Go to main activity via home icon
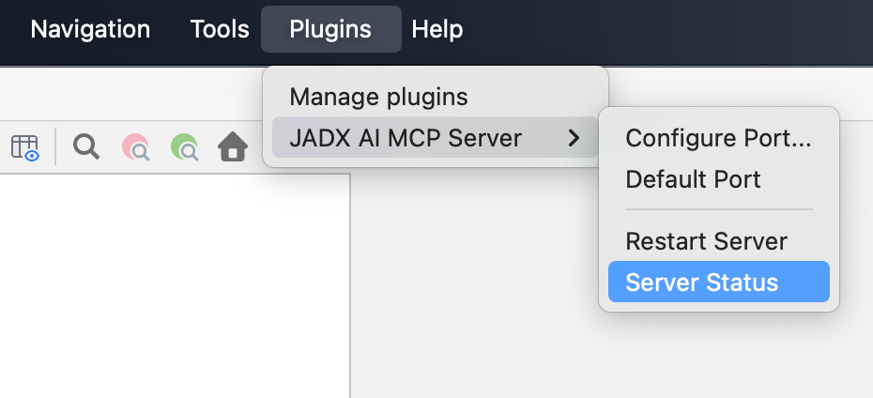873x398 pixels. point(233,147)
